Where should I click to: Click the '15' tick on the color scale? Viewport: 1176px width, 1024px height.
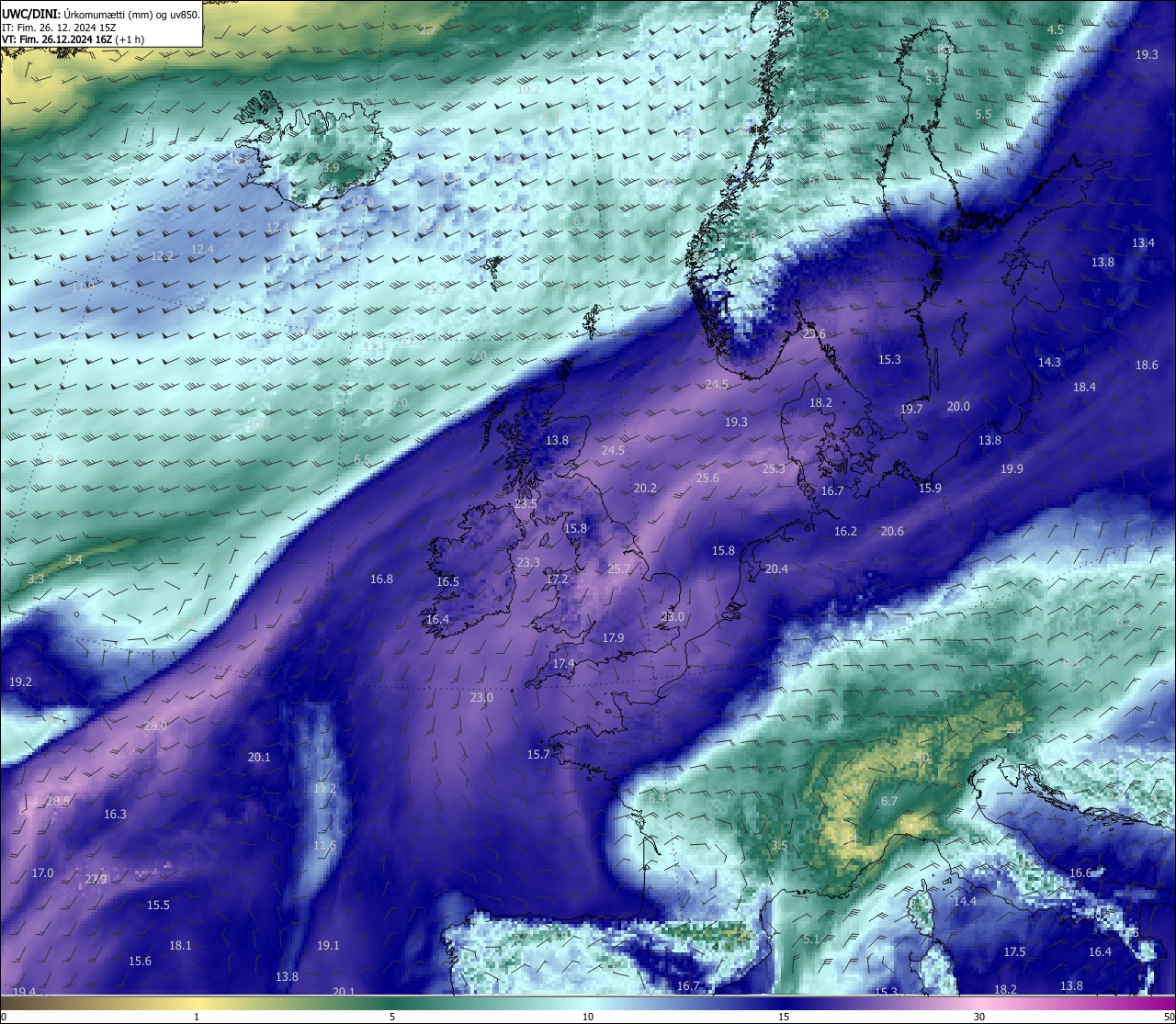coord(784,1017)
